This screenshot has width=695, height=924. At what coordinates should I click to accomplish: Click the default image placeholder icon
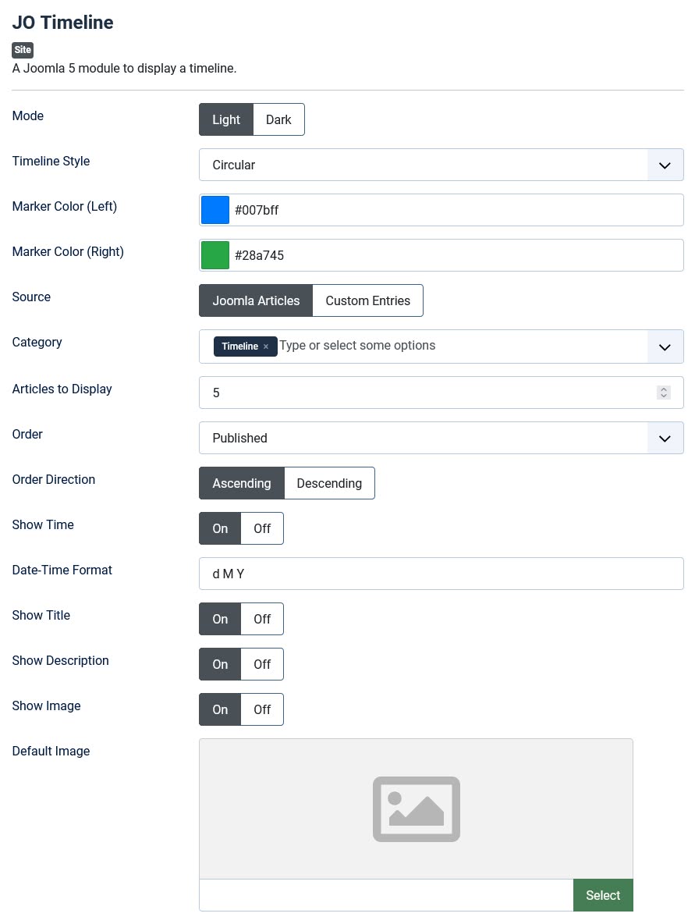416,808
